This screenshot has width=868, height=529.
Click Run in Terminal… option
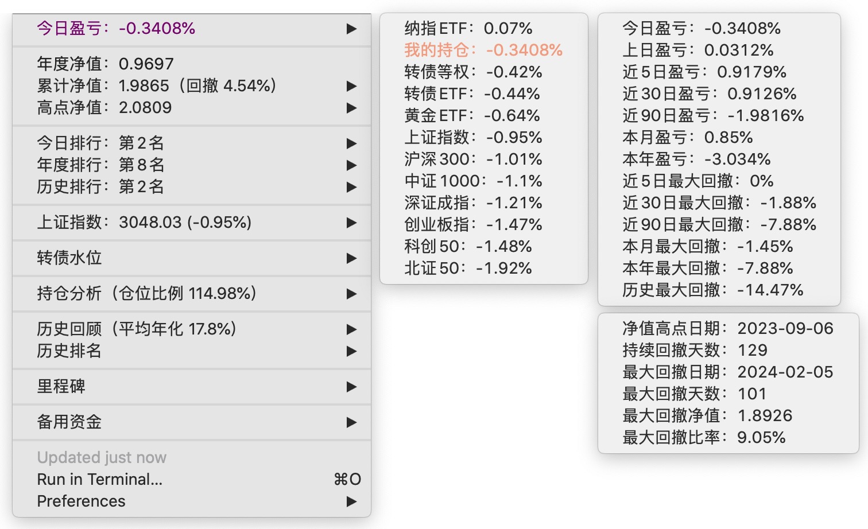click(100, 479)
